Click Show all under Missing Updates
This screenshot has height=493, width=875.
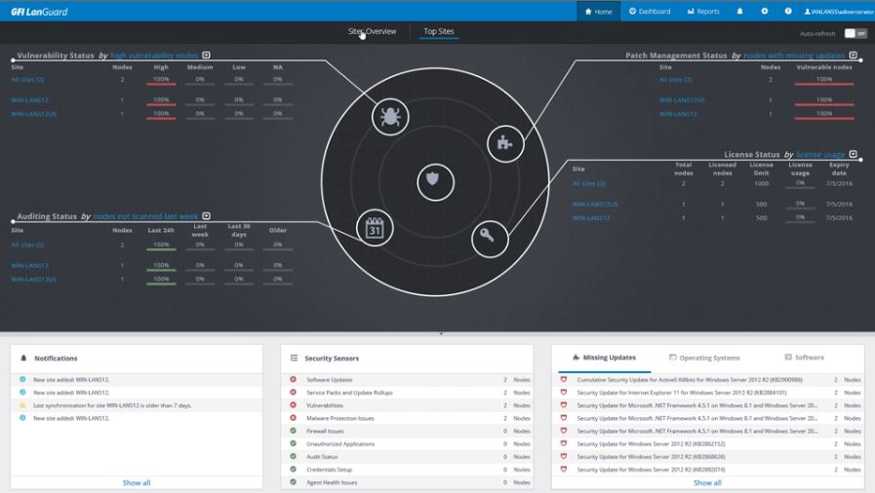click(707, 482)
